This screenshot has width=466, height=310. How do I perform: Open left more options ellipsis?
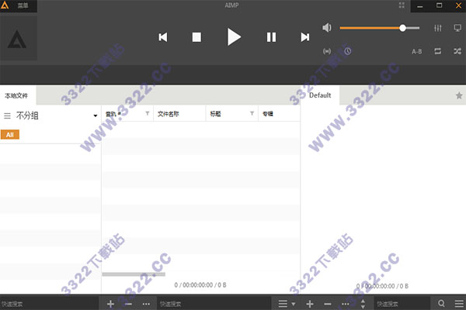[146, 304]
